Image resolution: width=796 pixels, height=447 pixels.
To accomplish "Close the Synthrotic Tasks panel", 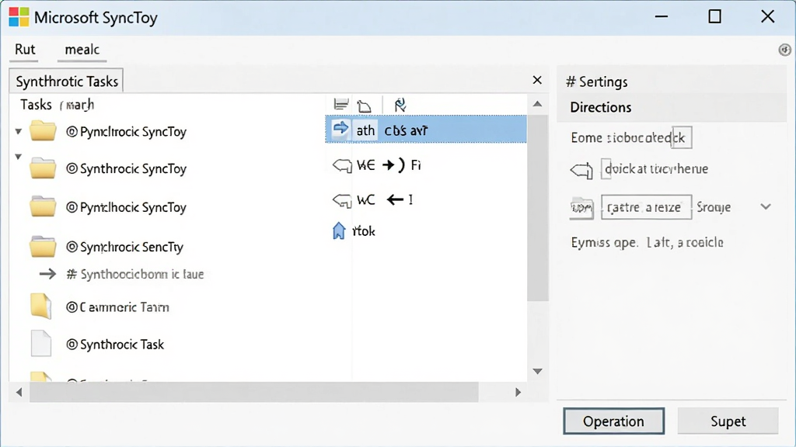I will [537, 80].
